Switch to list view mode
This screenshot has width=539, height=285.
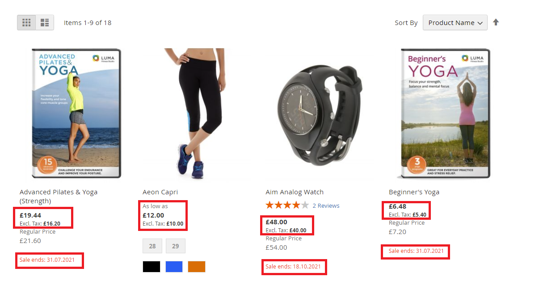click(45, 22)
